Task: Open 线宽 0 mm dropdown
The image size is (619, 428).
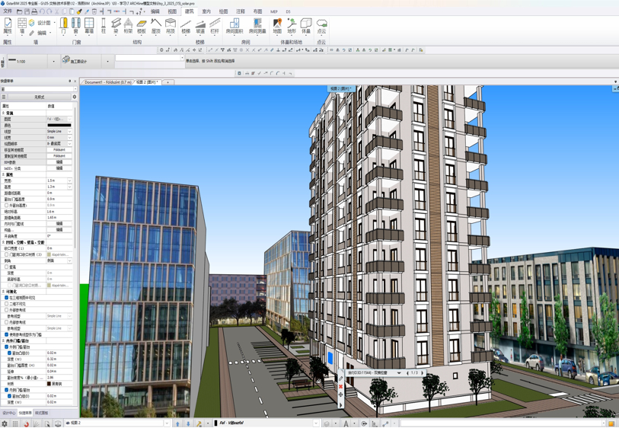Action: [x=69, y=137]
